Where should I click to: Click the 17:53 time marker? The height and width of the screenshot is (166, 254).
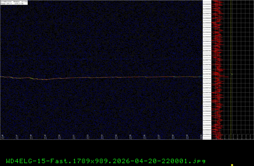(102, 136)
